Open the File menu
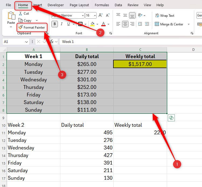Viewport: 202px width, 187px height. point(8,5)
